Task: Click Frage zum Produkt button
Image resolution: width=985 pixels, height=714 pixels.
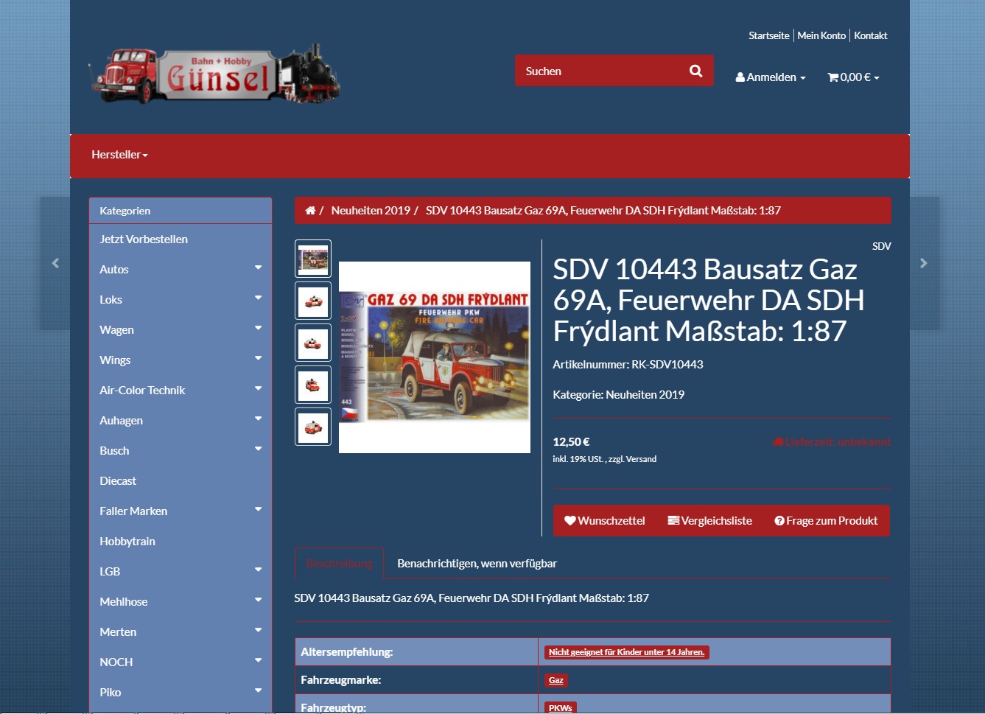Action: [826, 521]
